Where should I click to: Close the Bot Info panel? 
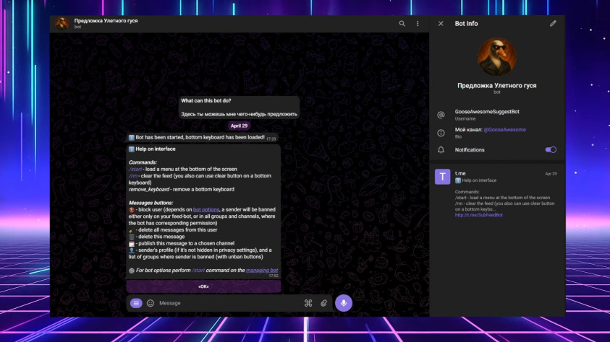(x=441, y=24)
